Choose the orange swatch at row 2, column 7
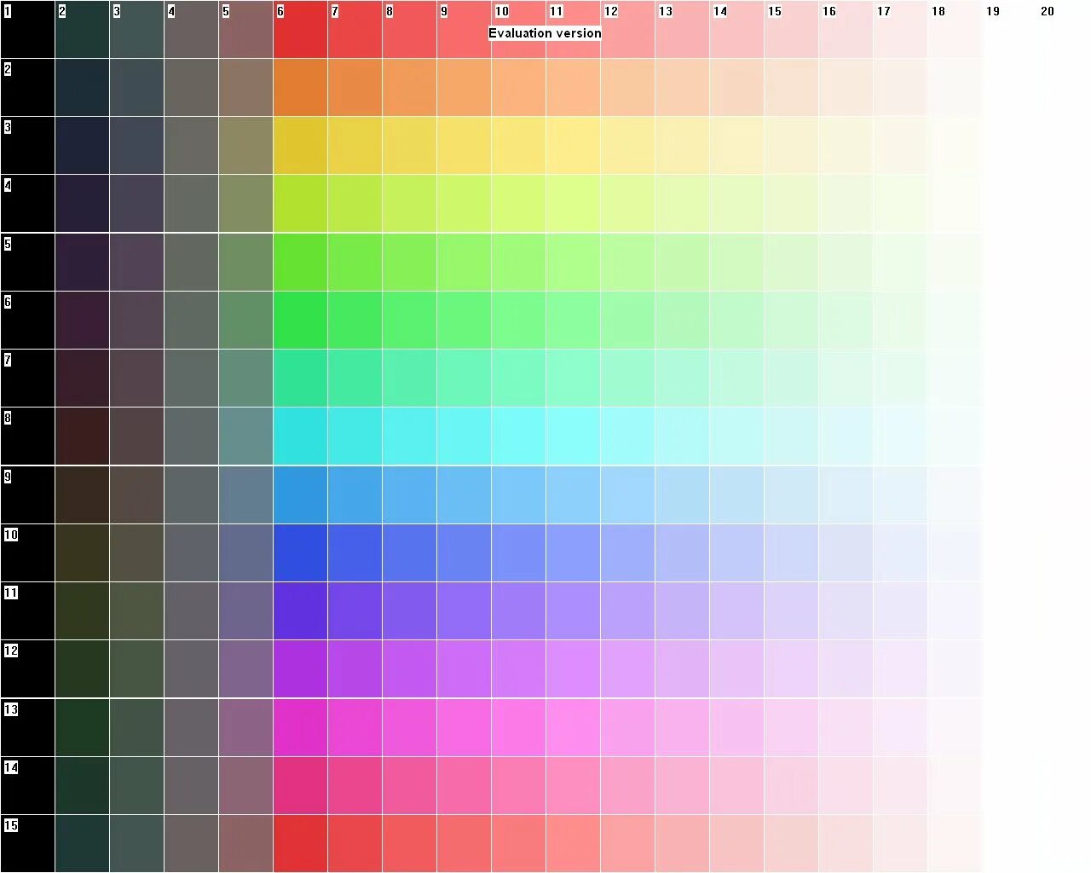 [355, 87]
